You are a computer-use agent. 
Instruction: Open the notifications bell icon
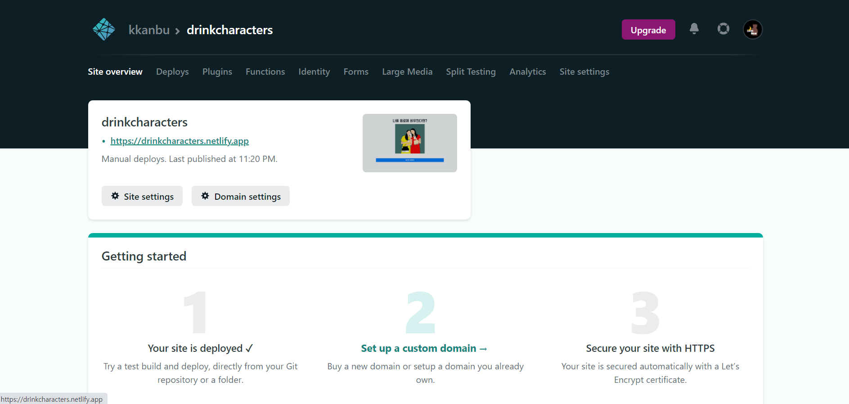tap(694, 29)
